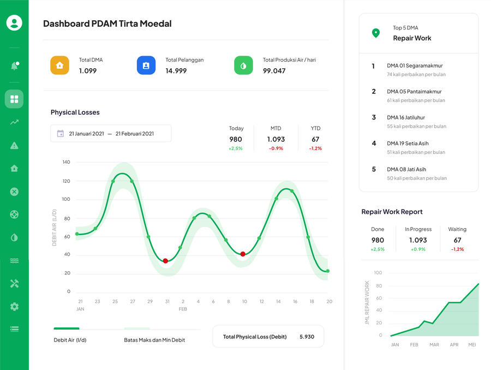The image size is (491, 370).
Task: Open the repair tools sidebar icon
Action: click(x=14, y=284)
